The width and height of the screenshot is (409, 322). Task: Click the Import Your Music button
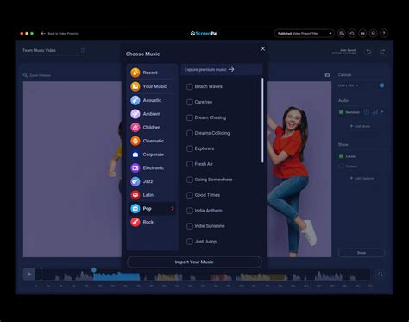194,262
